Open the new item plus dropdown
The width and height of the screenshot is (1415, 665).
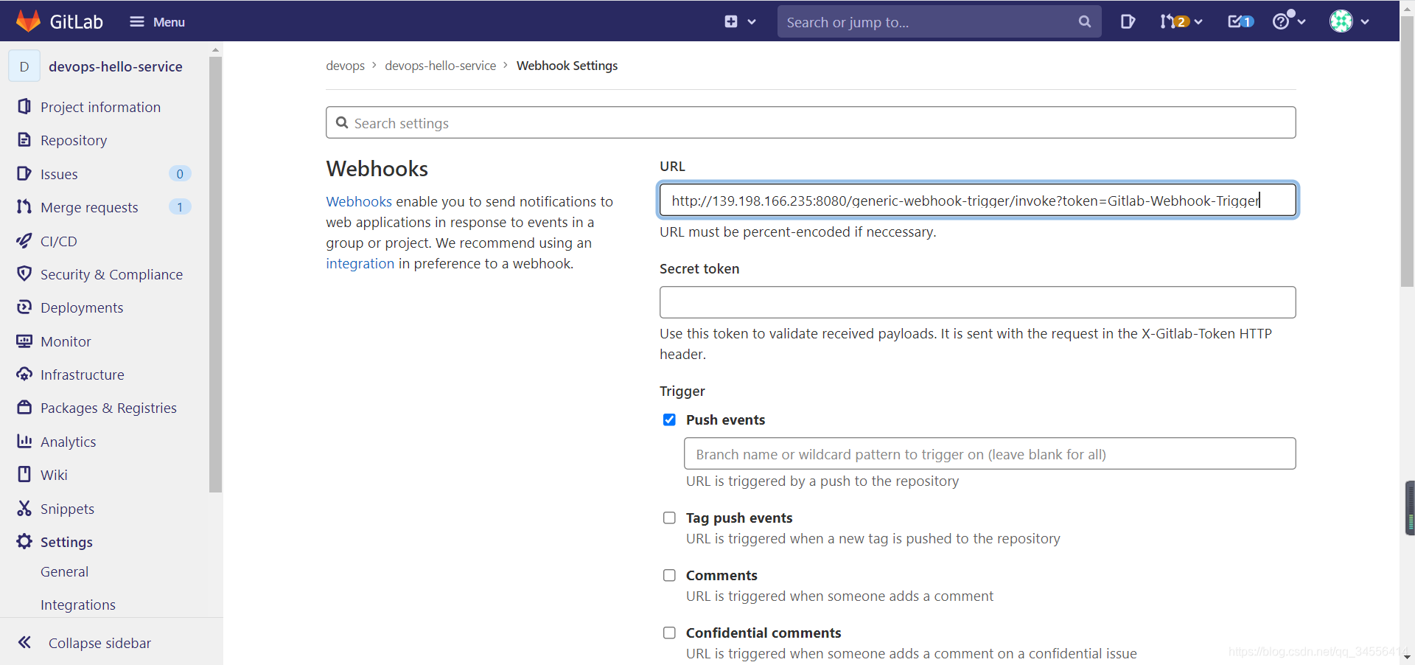point(738,21)
